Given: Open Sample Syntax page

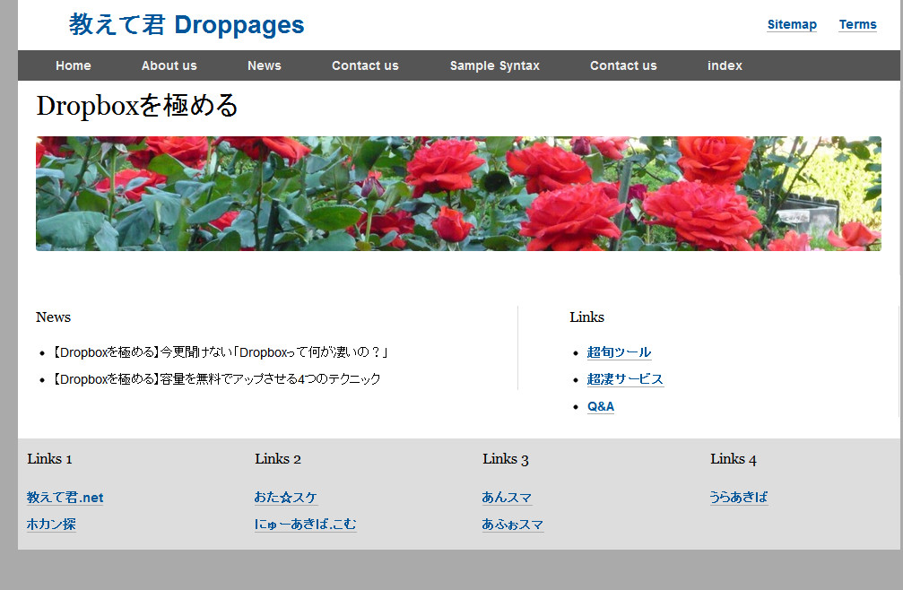Looking at the screenshot, I should [x=495, y=65].
